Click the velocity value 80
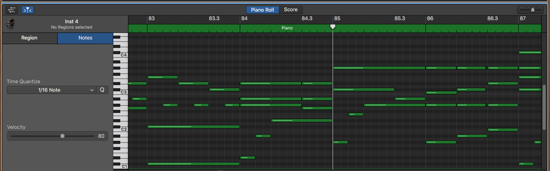 pyautogui.click(x=101, y=136)
